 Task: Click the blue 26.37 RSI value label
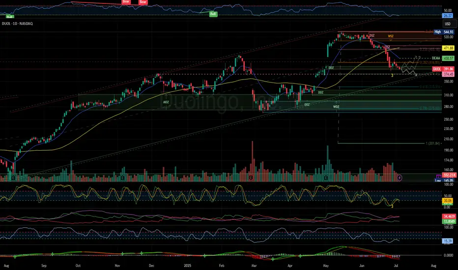(448, 16)
